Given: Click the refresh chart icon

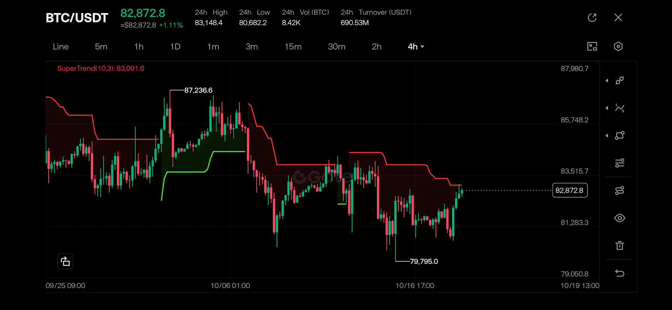Looking at the screenshot, I should coord(592,18).
